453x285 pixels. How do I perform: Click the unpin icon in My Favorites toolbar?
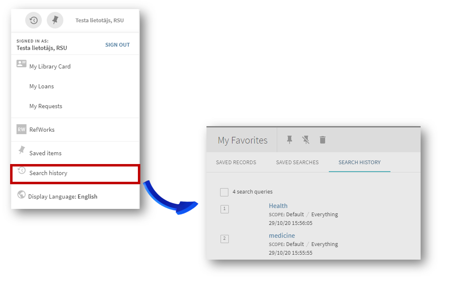(306, 140)
